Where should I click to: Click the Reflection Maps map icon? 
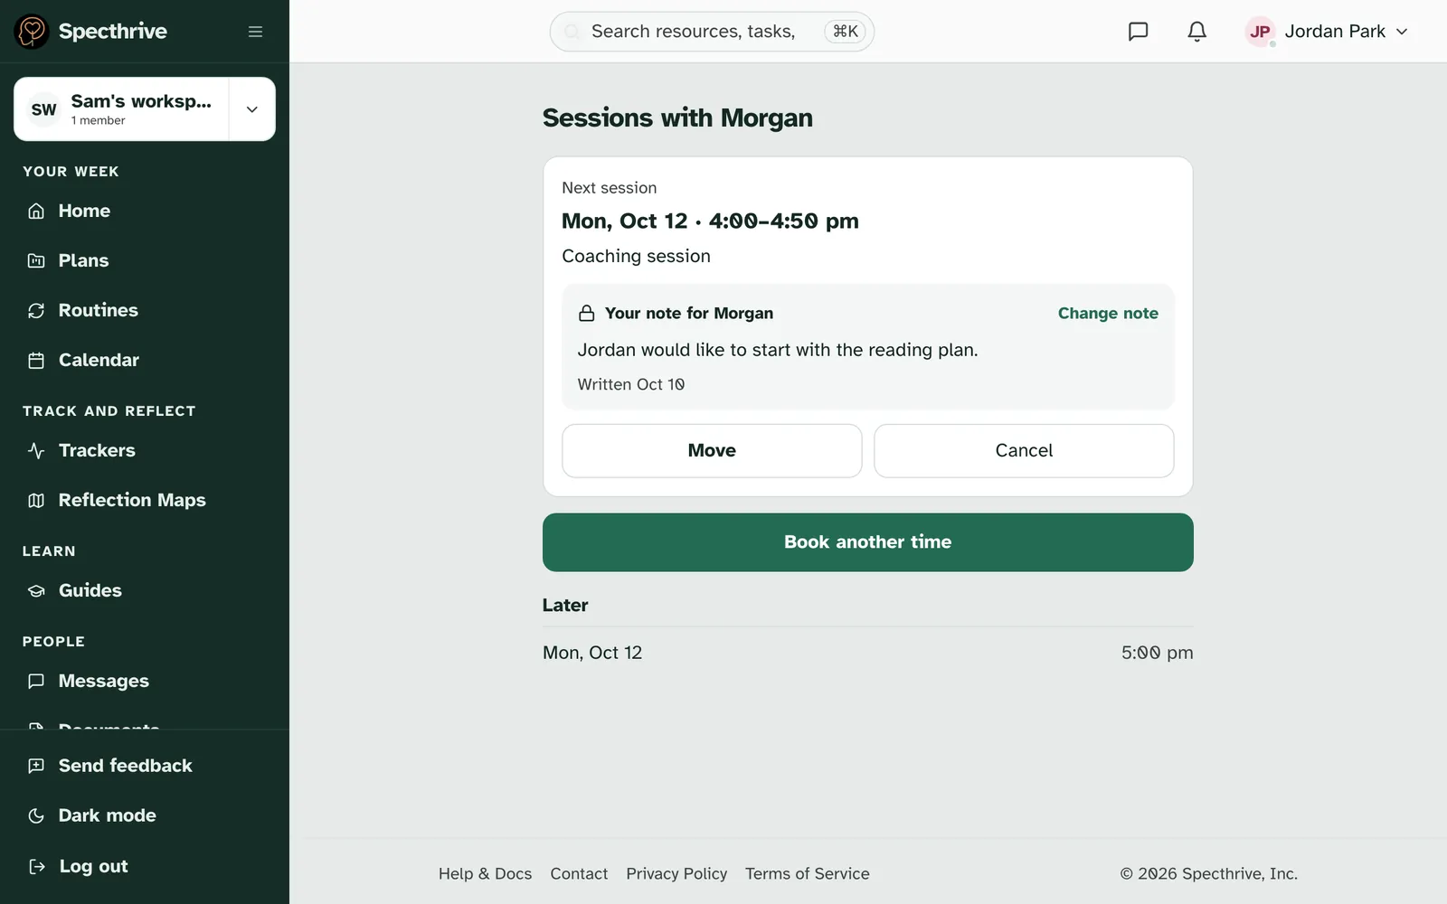[x=36, y=500]
